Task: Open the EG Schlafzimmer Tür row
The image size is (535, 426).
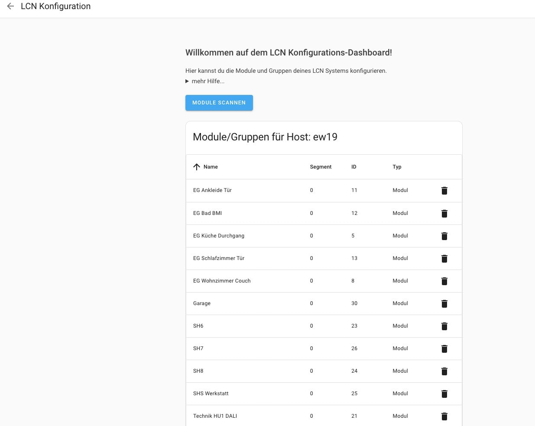Action: [219, 258]
